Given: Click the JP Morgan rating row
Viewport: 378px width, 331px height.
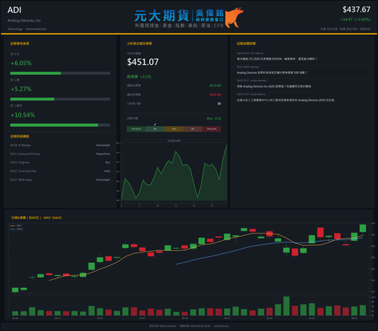Looking at the screenshot, I should [60, 145].
